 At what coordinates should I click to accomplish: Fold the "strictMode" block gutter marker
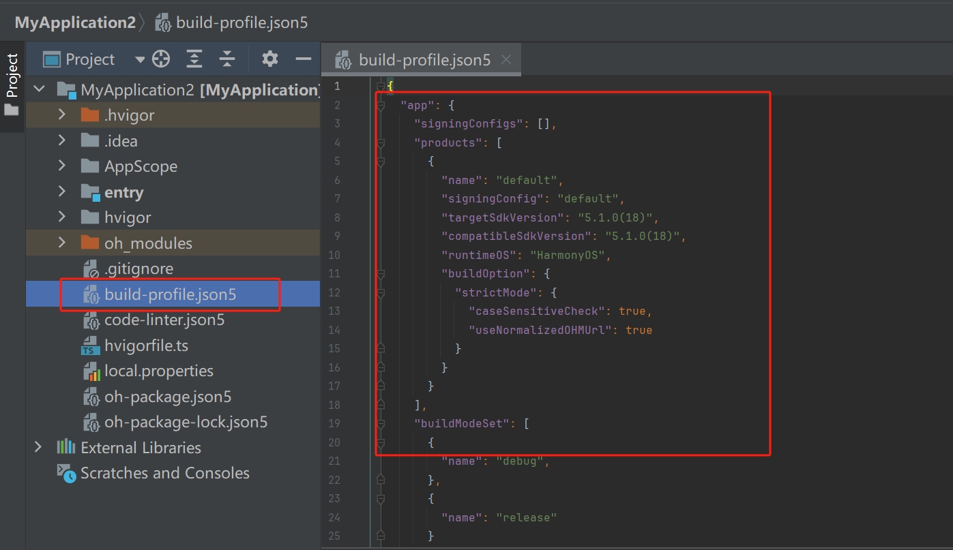pyautogui.click(x=381, y=293)
